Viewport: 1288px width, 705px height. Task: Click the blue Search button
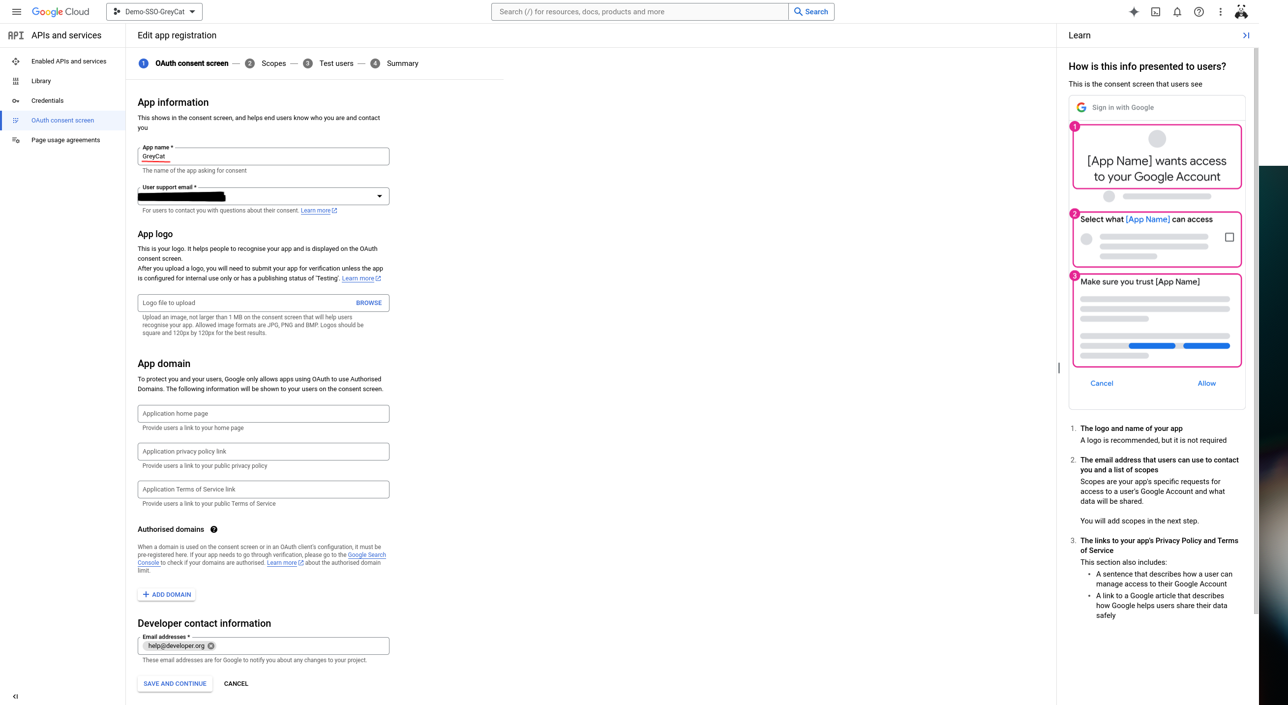click(811, 11)
